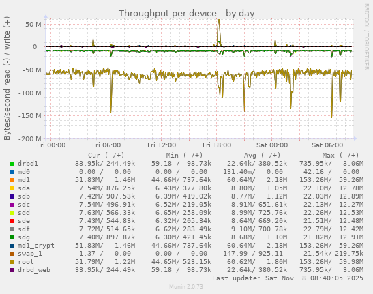Select the sdb legend label
Viewport: 373px width, 294px height.
pyautogui.click(x=24, y=196)
